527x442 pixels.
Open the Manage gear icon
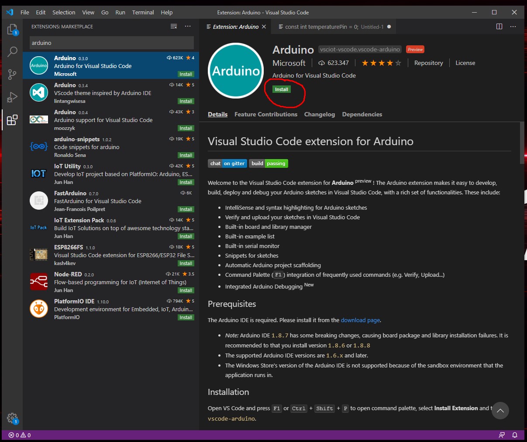pos(12,418)
